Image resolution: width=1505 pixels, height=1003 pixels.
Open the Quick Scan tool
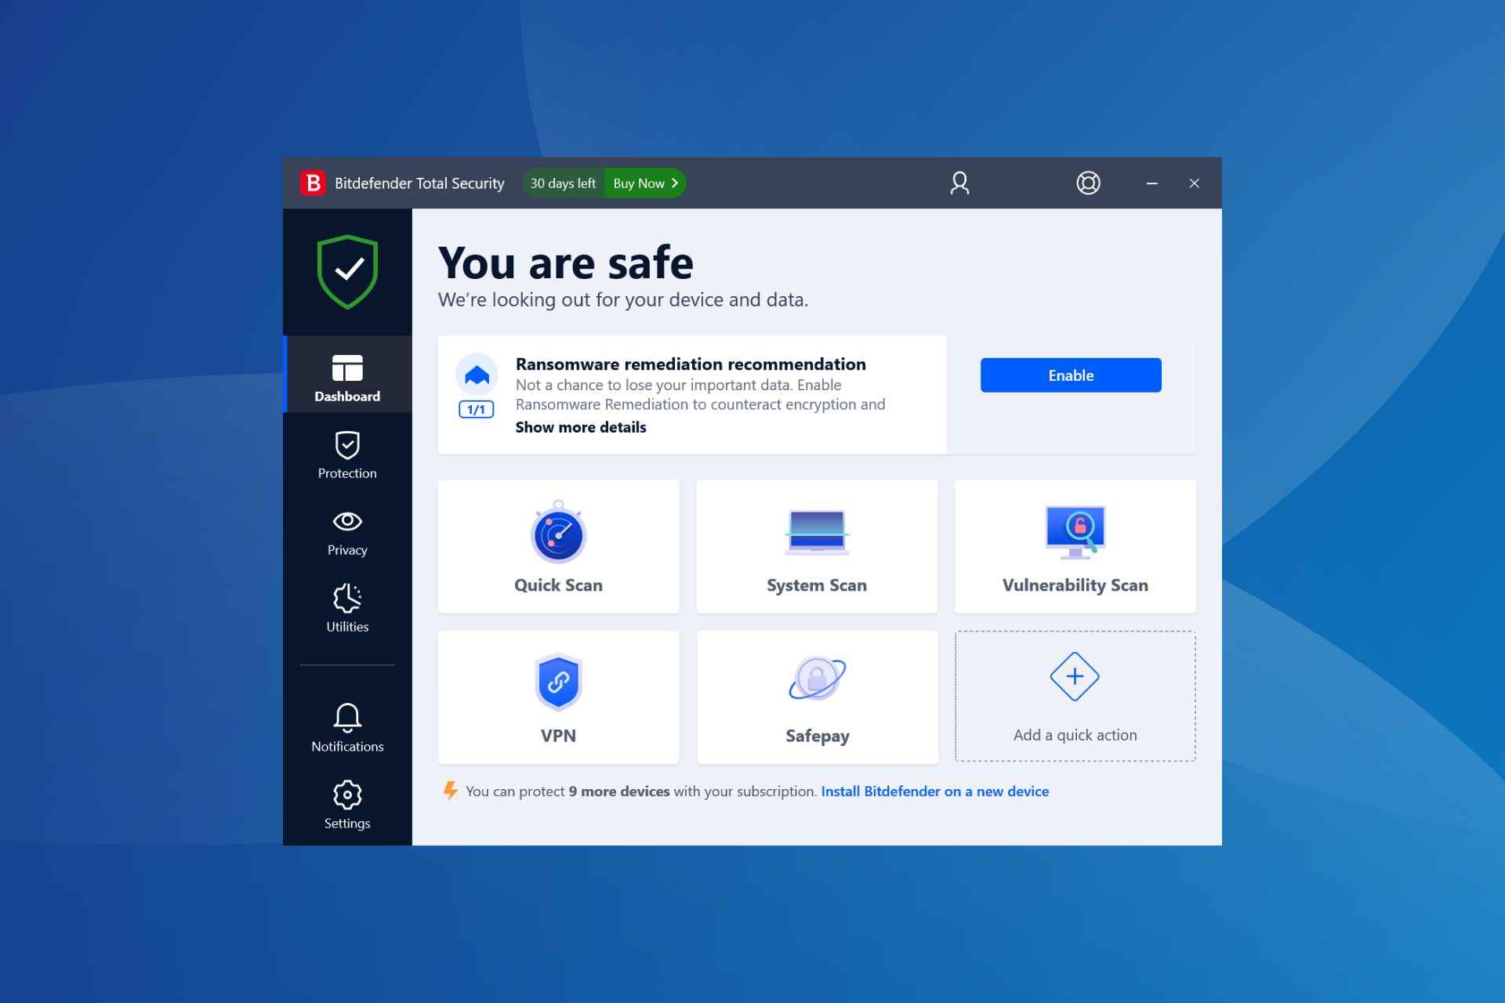(x=559, y=545)
